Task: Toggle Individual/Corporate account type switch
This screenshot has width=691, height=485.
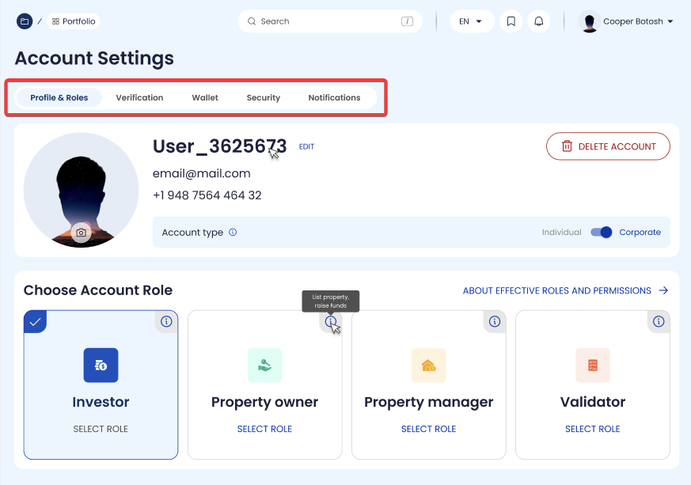Action: click(602, 233)
